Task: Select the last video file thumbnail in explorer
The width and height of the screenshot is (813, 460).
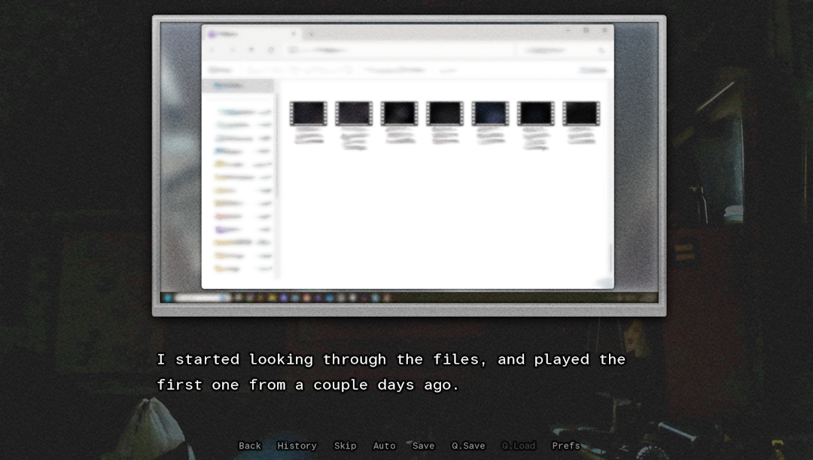Action: point(581,114)
